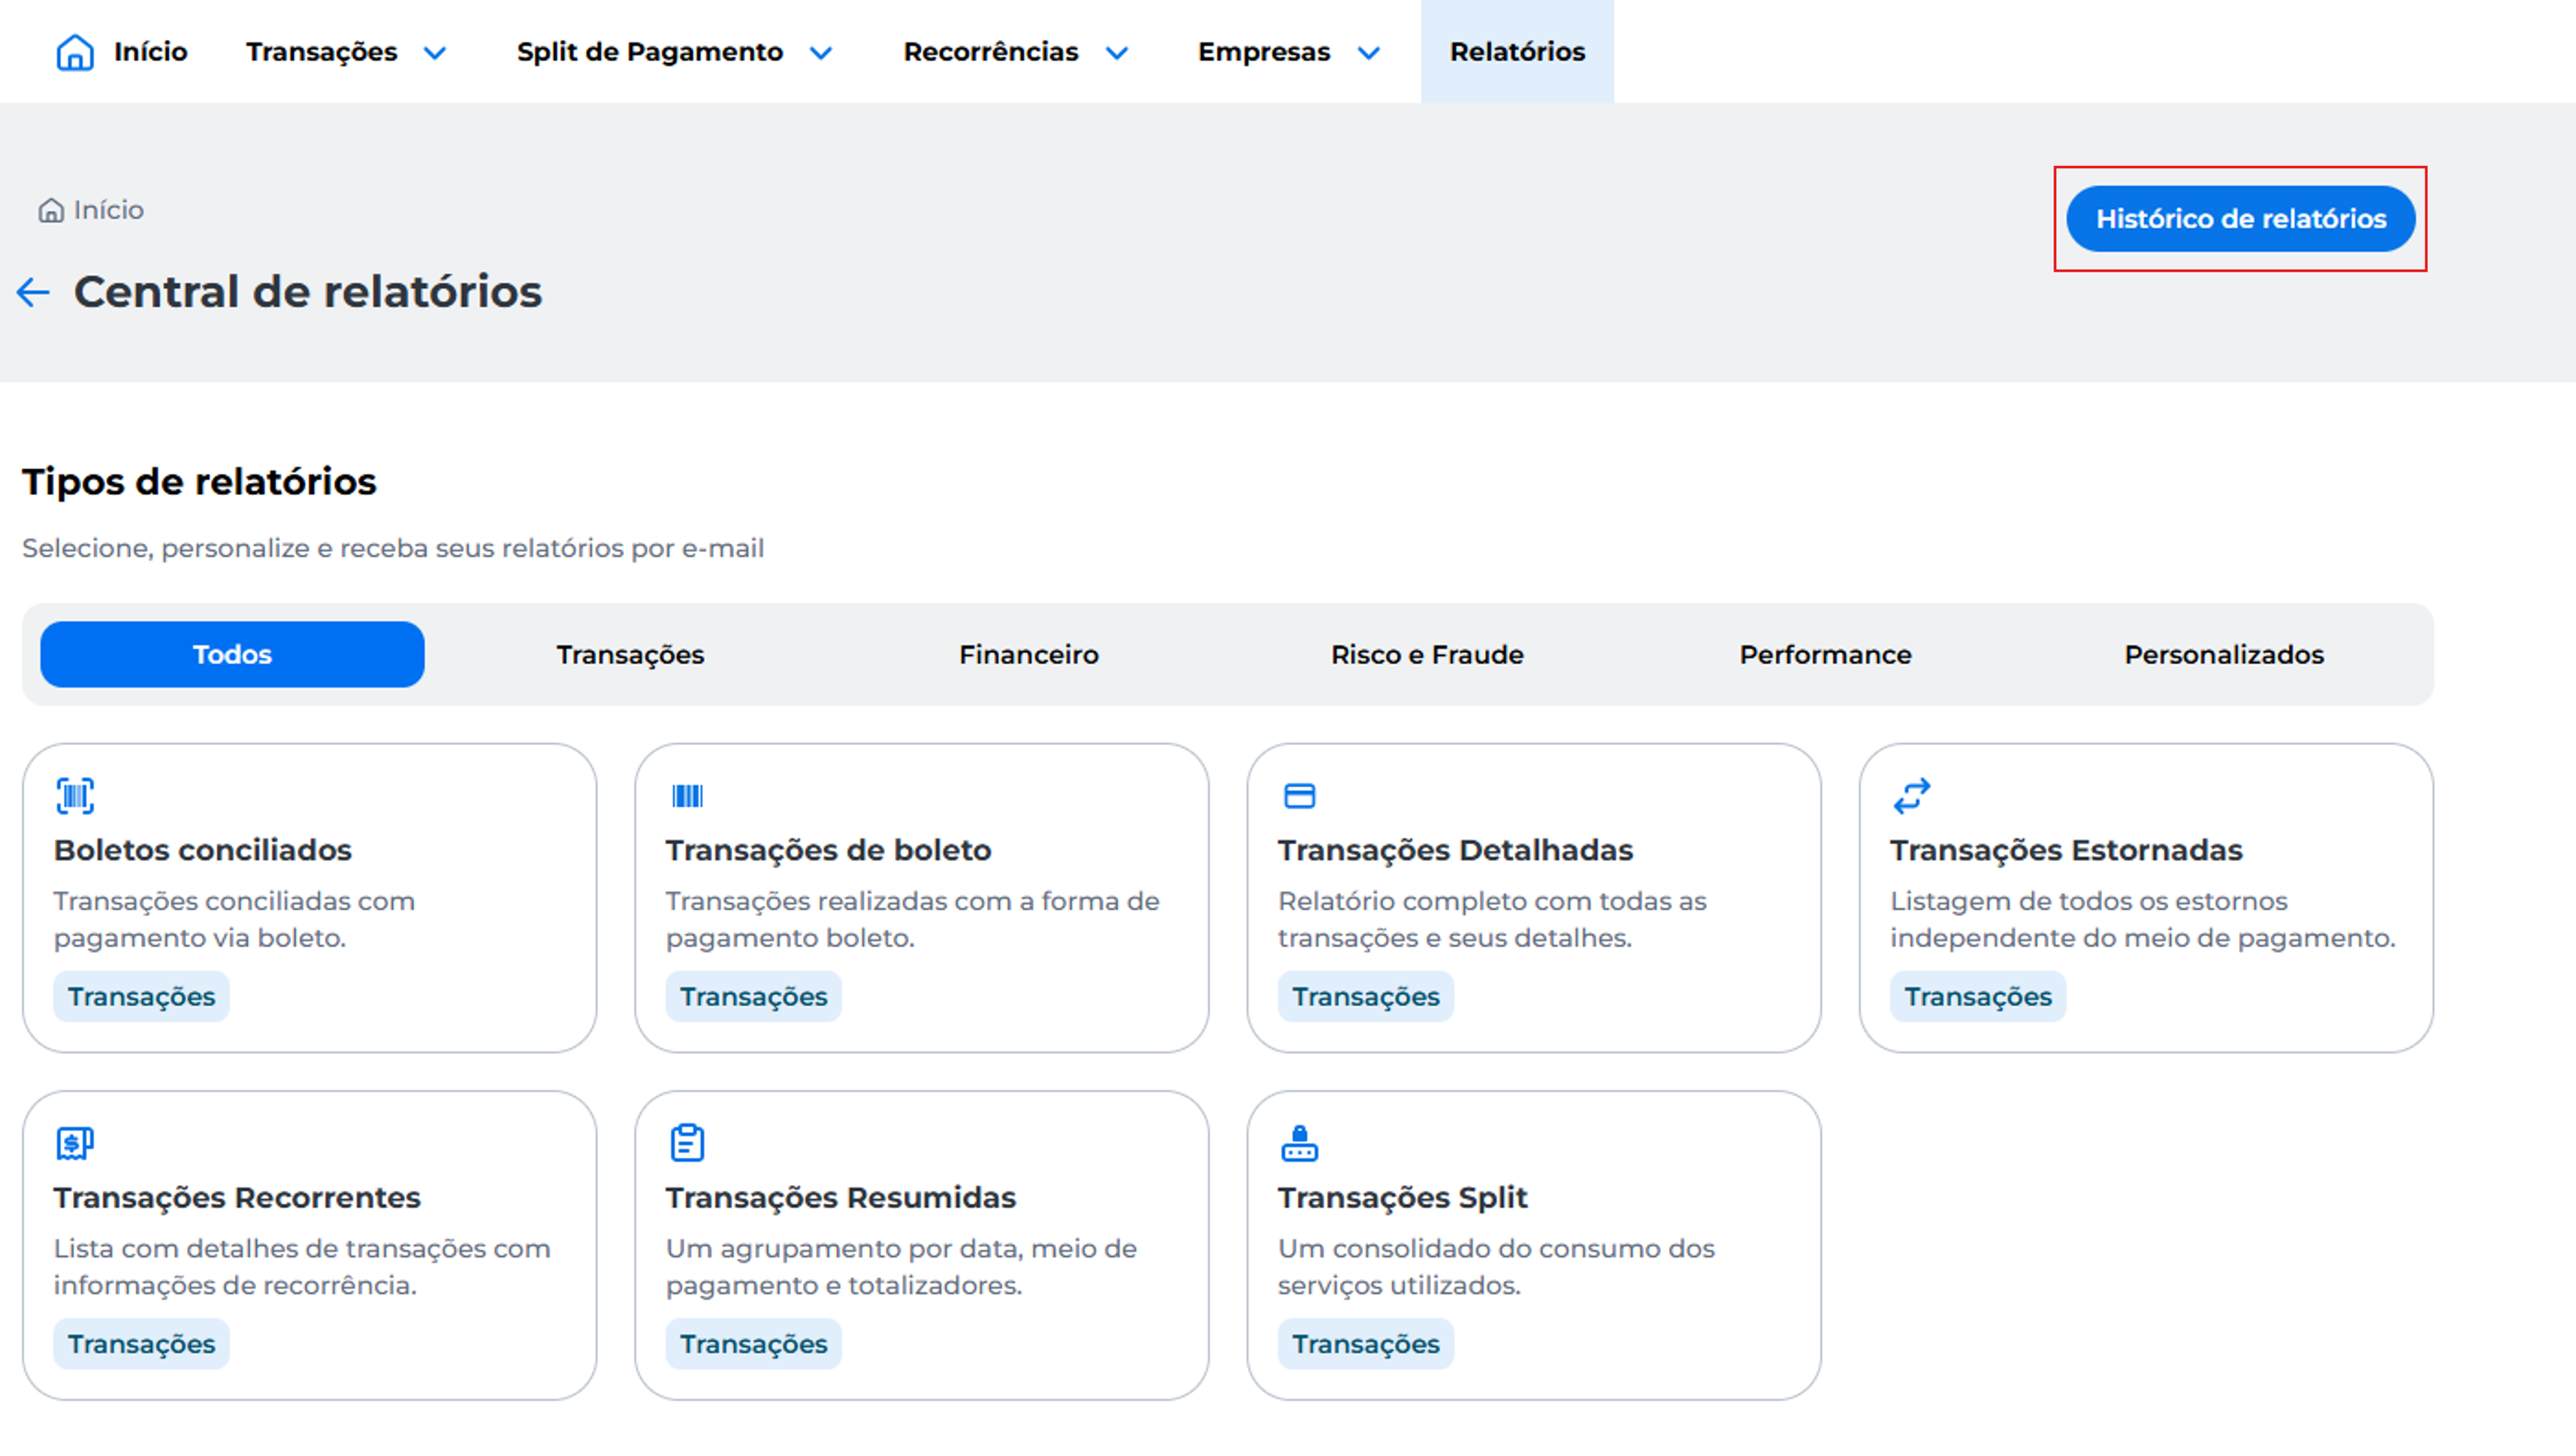Screen dimensions: 2576x1456
Task: Switch to the Transações filter tab
Action: [630, 654]
